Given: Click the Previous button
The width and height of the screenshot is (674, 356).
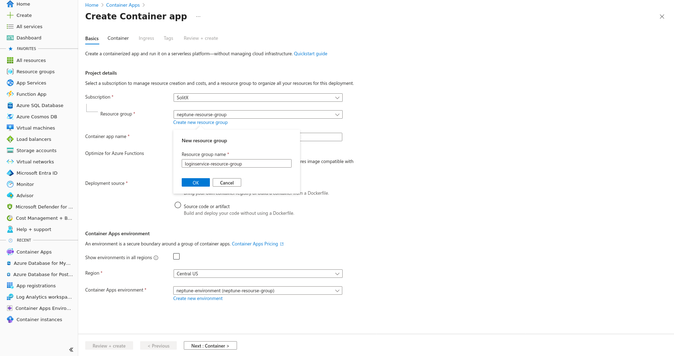Looking at the screenshot, I should 158,346.
